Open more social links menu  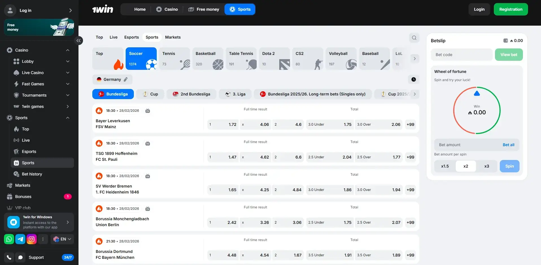click(43, 239)
